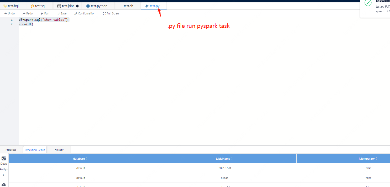
Task: Show the Progress tab
Action: 11,150
